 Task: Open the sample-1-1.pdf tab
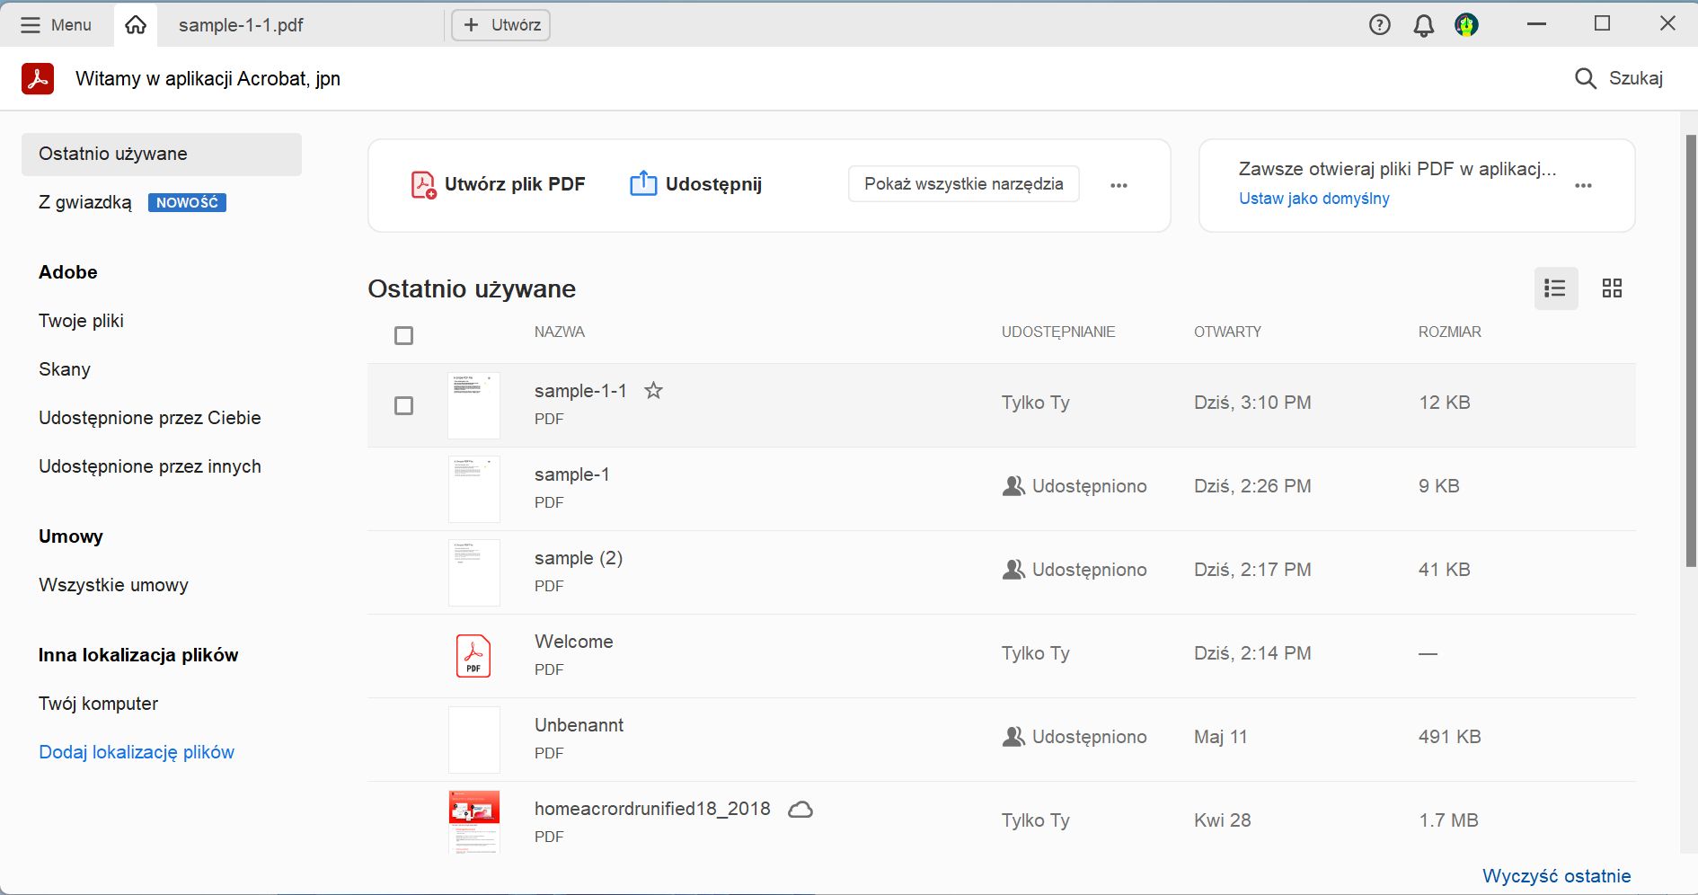[243, 25]
